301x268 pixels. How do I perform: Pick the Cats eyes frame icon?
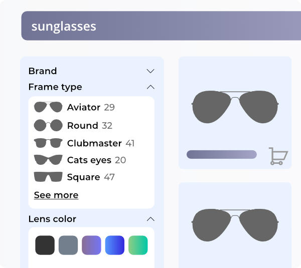point(48,160)
